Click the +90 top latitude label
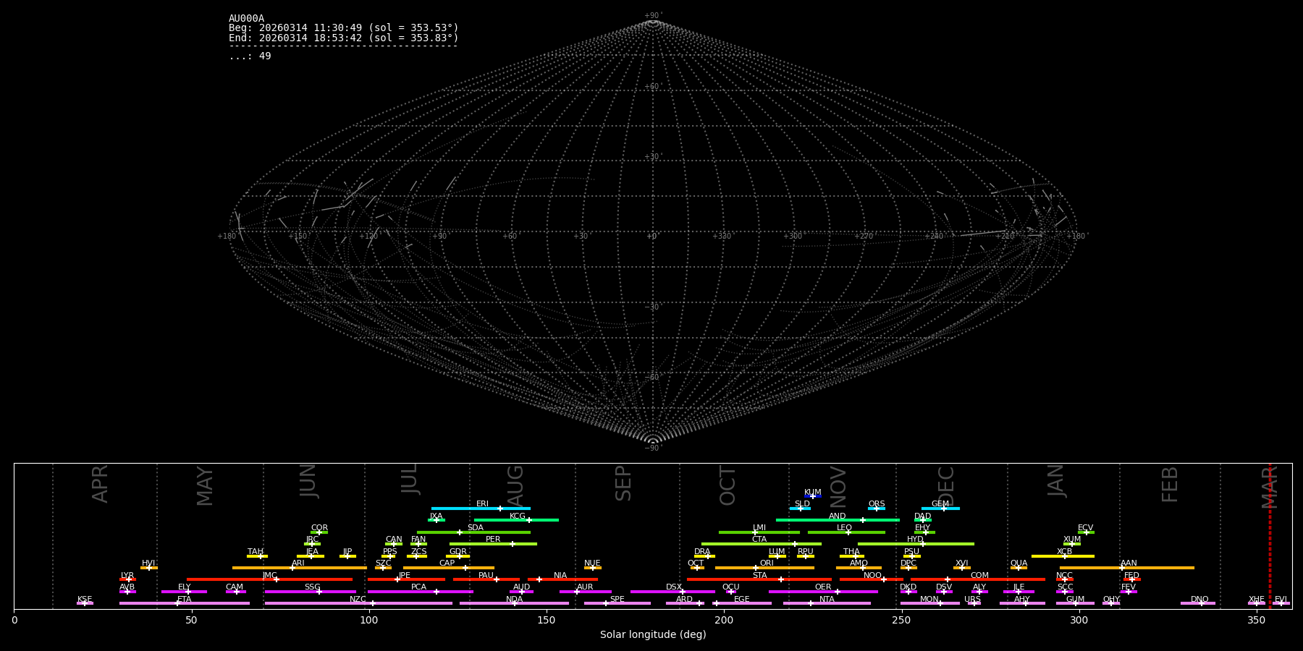 click(653, 16)
